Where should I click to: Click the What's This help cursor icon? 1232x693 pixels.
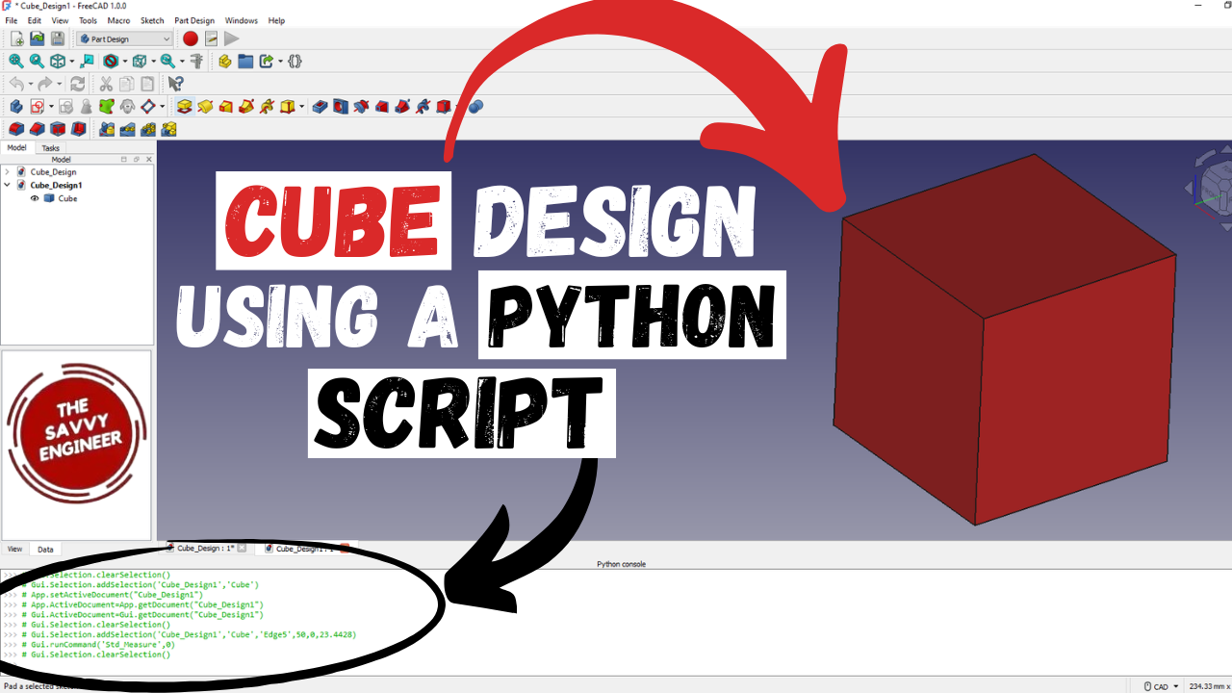(x=175, y=84)
